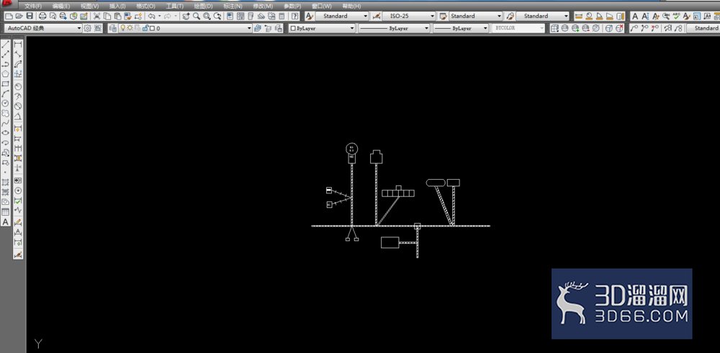The image size is (720, 353).
Task: Select the Ellipse draw tool
Action: click(6, 132)
